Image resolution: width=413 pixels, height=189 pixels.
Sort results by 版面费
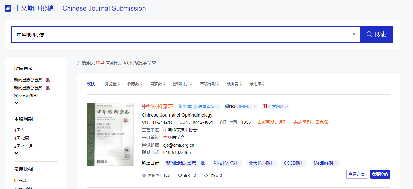234,84
